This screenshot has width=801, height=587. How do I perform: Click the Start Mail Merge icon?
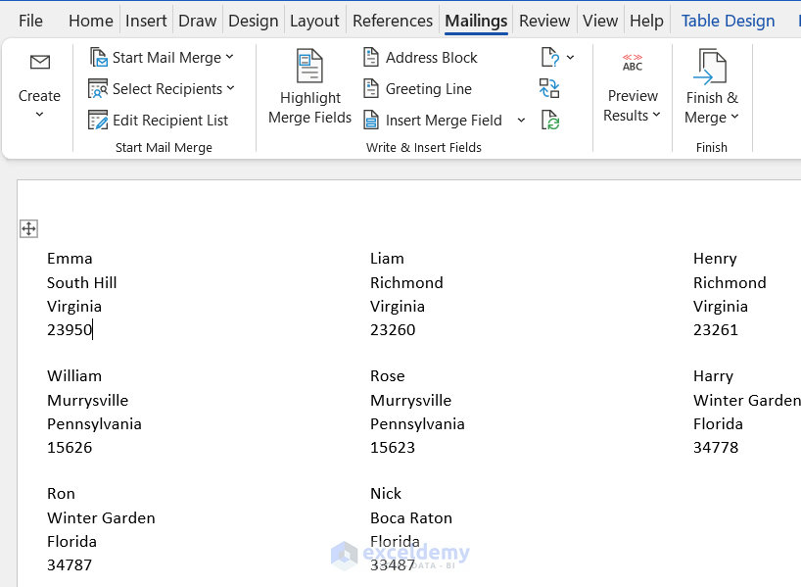coord(99,57)
